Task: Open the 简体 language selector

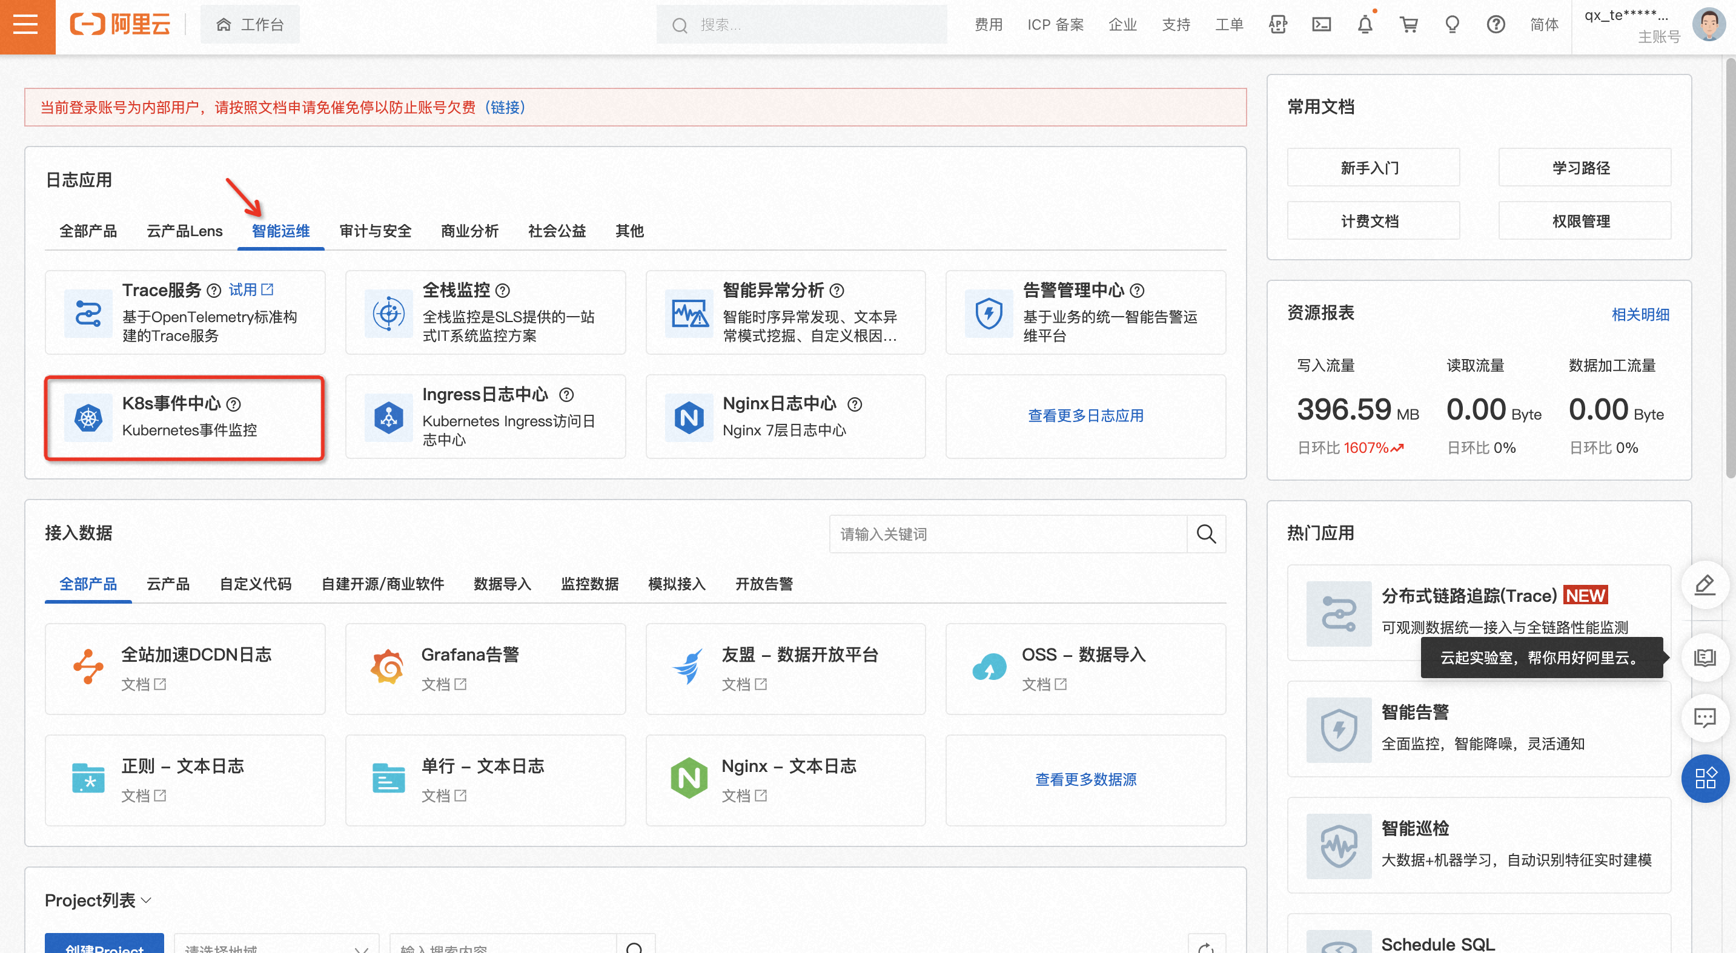Action: pos(1544,25)
